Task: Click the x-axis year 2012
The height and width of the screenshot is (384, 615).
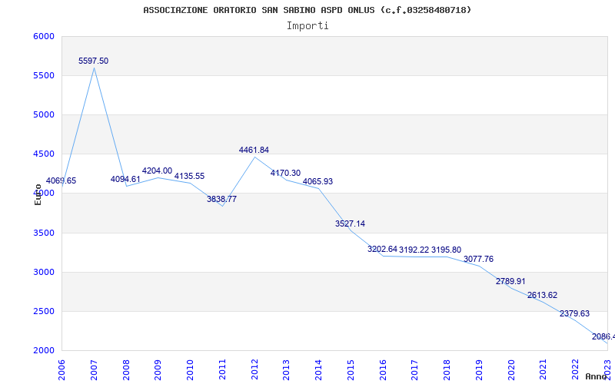Action: coord(254,370)
